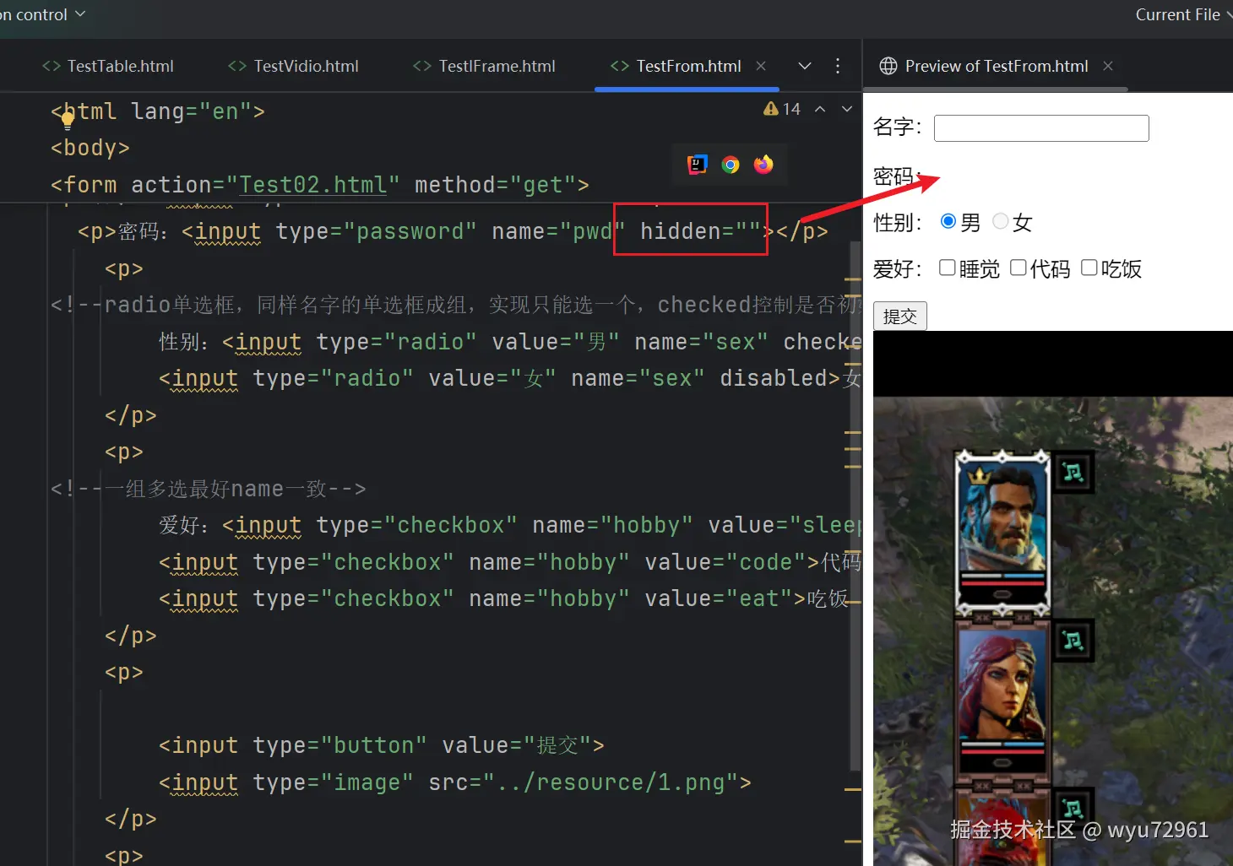Check the 吃饭 hobby checkbox
1233x866 pixels.
(1089, 268)
